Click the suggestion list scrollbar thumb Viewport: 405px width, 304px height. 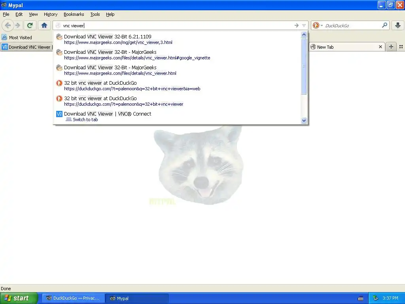[304, 66]
